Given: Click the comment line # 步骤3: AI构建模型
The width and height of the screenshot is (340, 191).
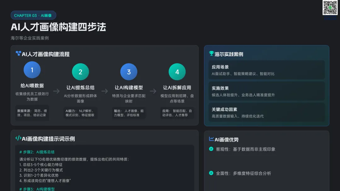Looking at the screenshot, I should [37, 189].
